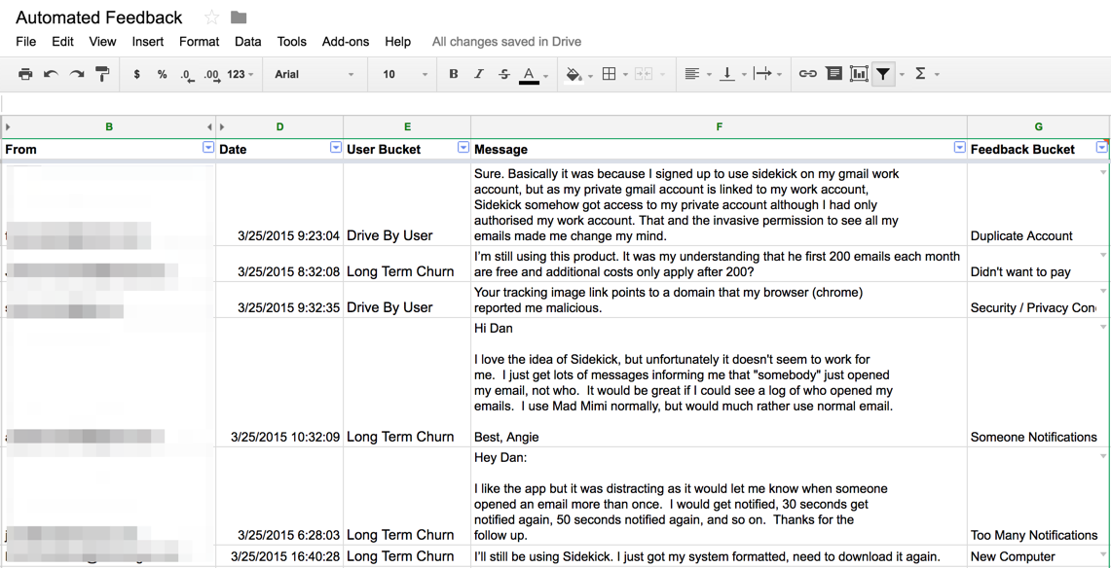Viewport: 1111px width, 568px height.
Task: Open the File menu
Action: (25, 42)
